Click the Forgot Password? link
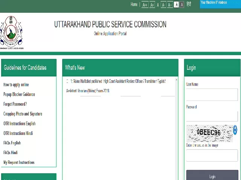This screenshot has width=241, height=180. point(15,104)
